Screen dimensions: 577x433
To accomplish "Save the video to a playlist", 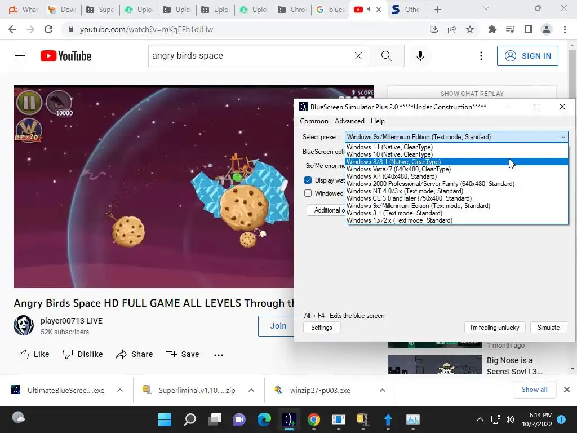I will pos(183,354).
